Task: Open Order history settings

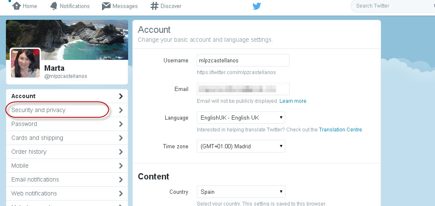Action: [x=67, y=152]
